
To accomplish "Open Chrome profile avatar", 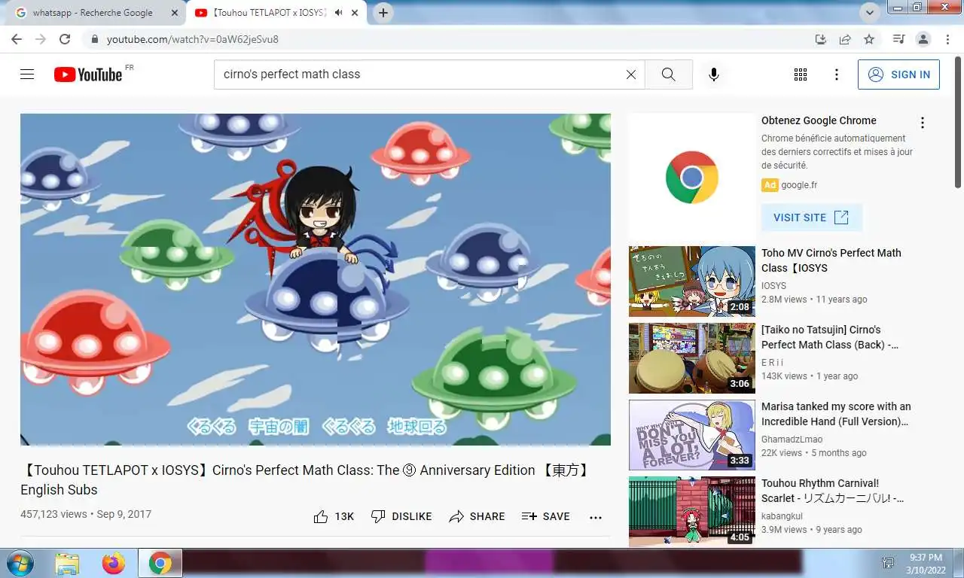I will [x=923, y=39].
